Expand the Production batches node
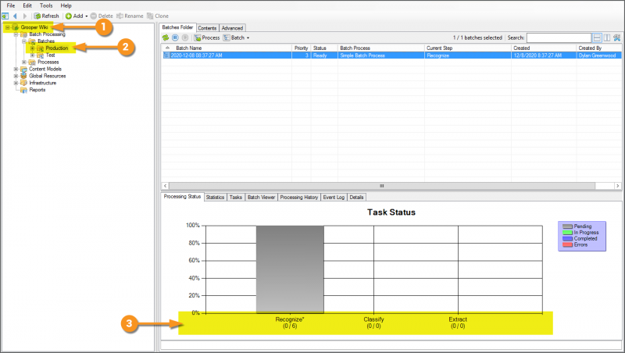625x353 pixels. coord(33,48)
